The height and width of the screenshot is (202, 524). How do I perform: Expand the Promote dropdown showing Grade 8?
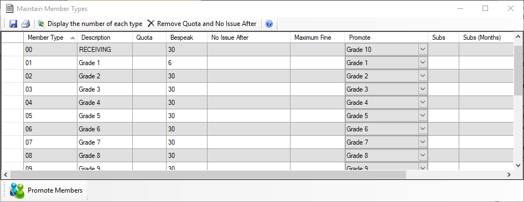pyautogui.click(x=422, y=155)
